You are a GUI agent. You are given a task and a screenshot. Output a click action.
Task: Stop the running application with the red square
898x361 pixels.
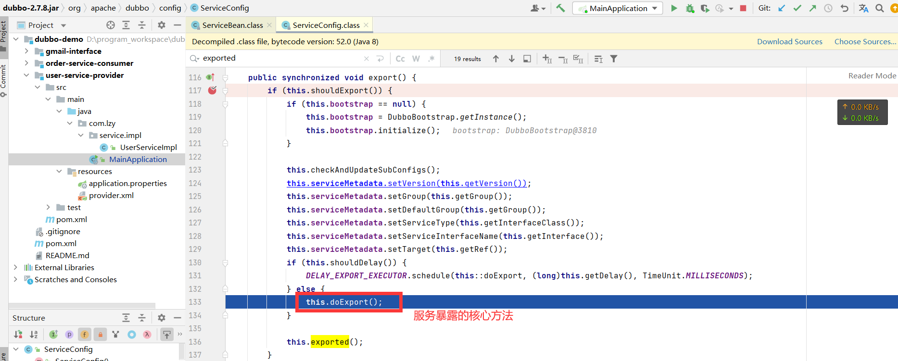click(743, 8)
